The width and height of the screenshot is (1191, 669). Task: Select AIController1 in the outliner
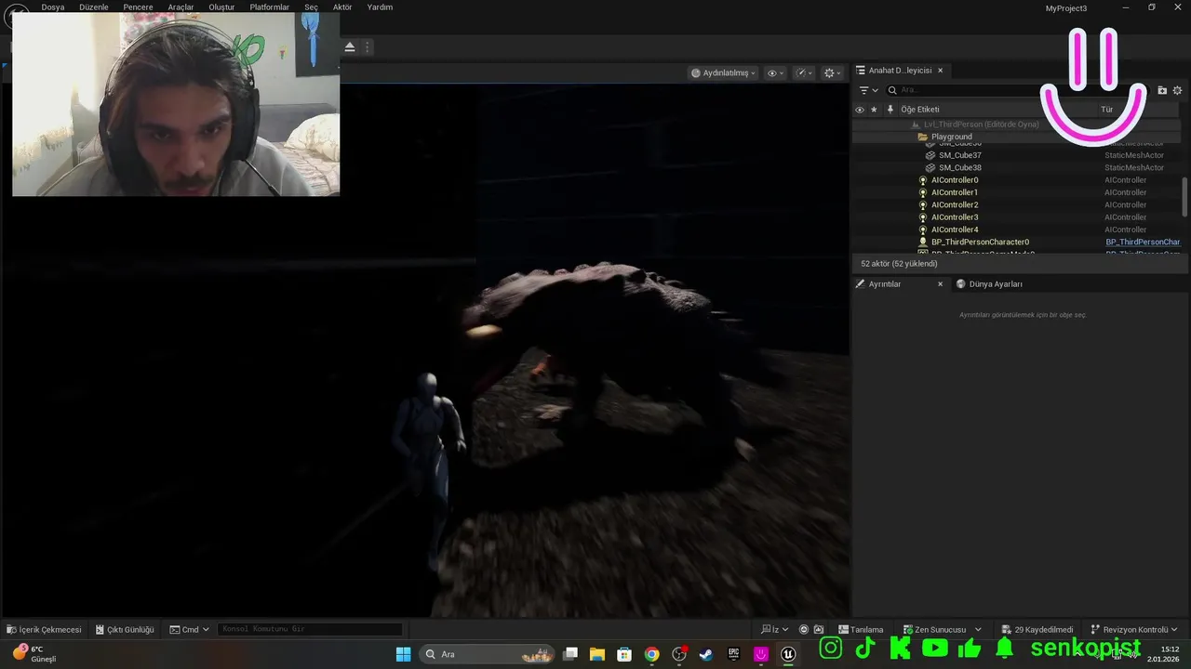955,192
